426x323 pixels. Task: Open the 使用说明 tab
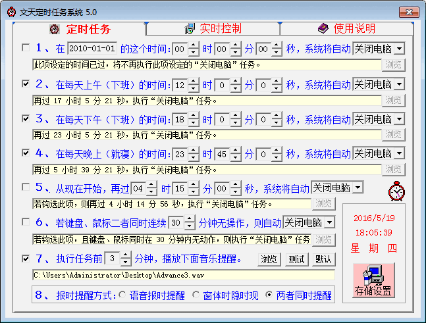346,28
